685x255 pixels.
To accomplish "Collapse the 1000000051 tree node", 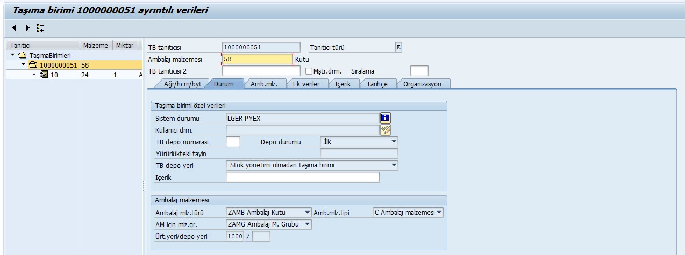I will (x=23, y=65).
